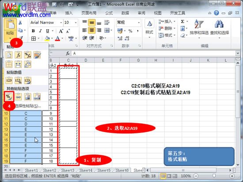Toggle center horizontal alignment
The width and height of the screenshot is (243, 182).
click(91, 30)
